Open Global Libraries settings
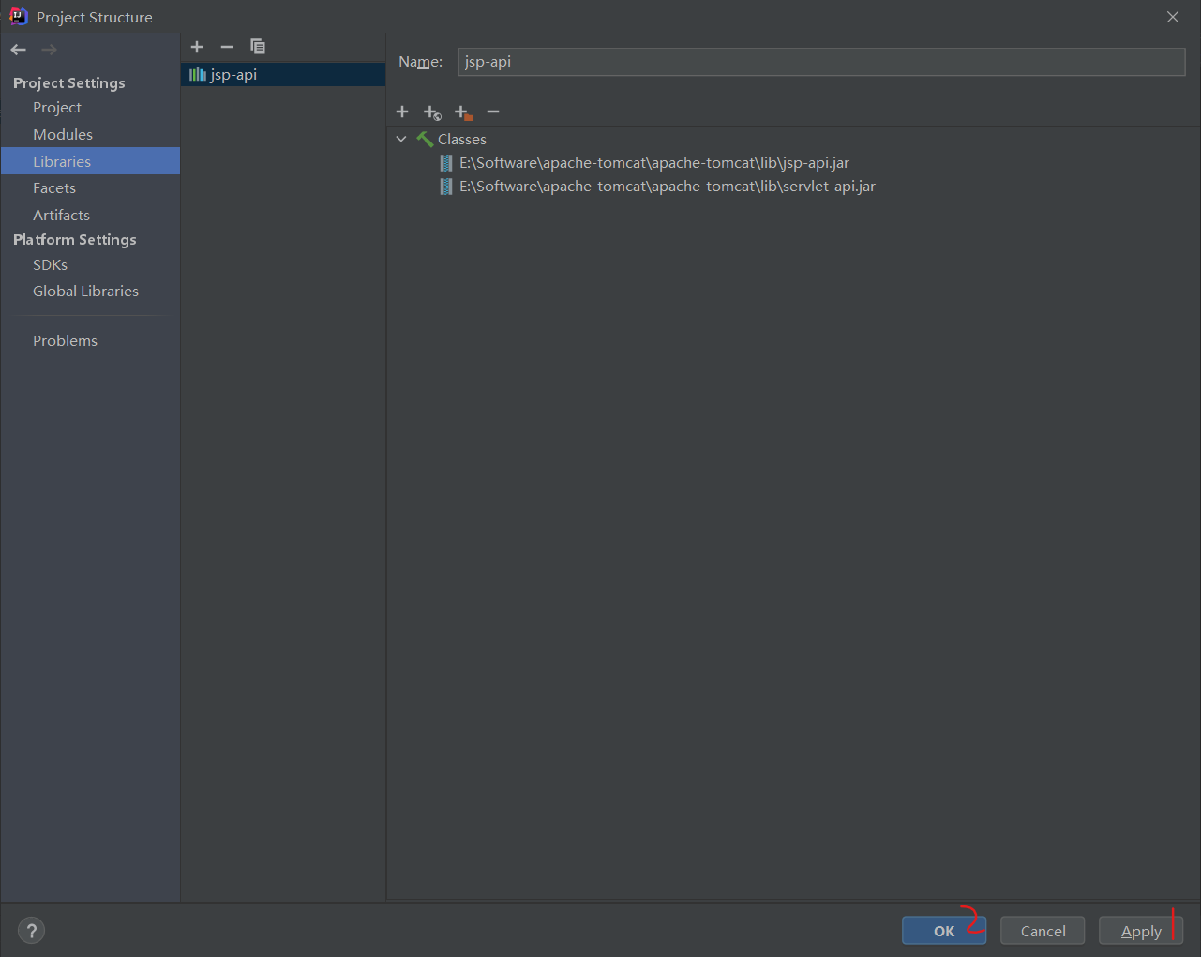Screen dimensions: 1201x957 (x=85, y=292)
